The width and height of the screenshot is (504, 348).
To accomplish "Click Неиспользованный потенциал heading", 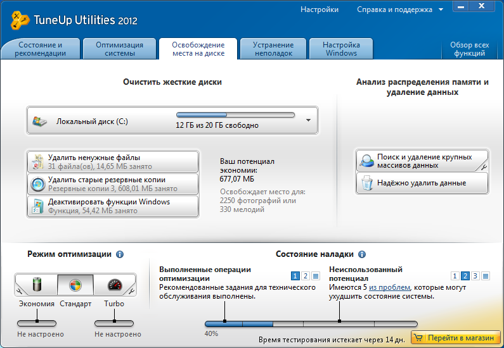I will (366, 274).
